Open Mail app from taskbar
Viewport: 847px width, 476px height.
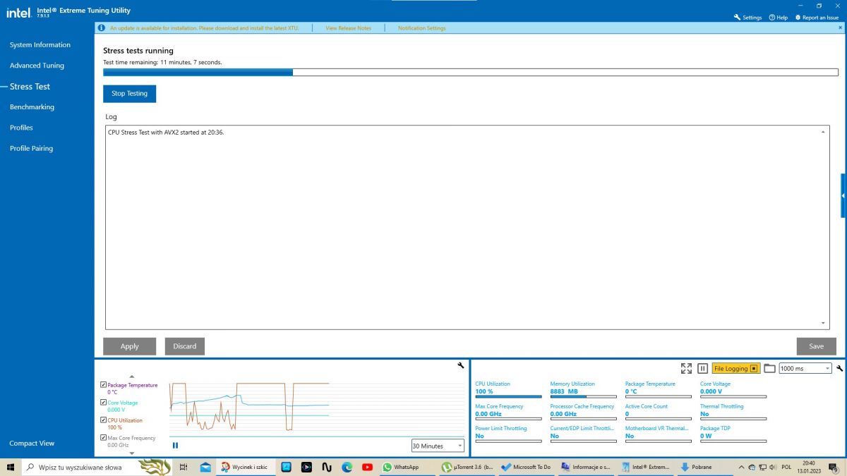click(205, 467)
